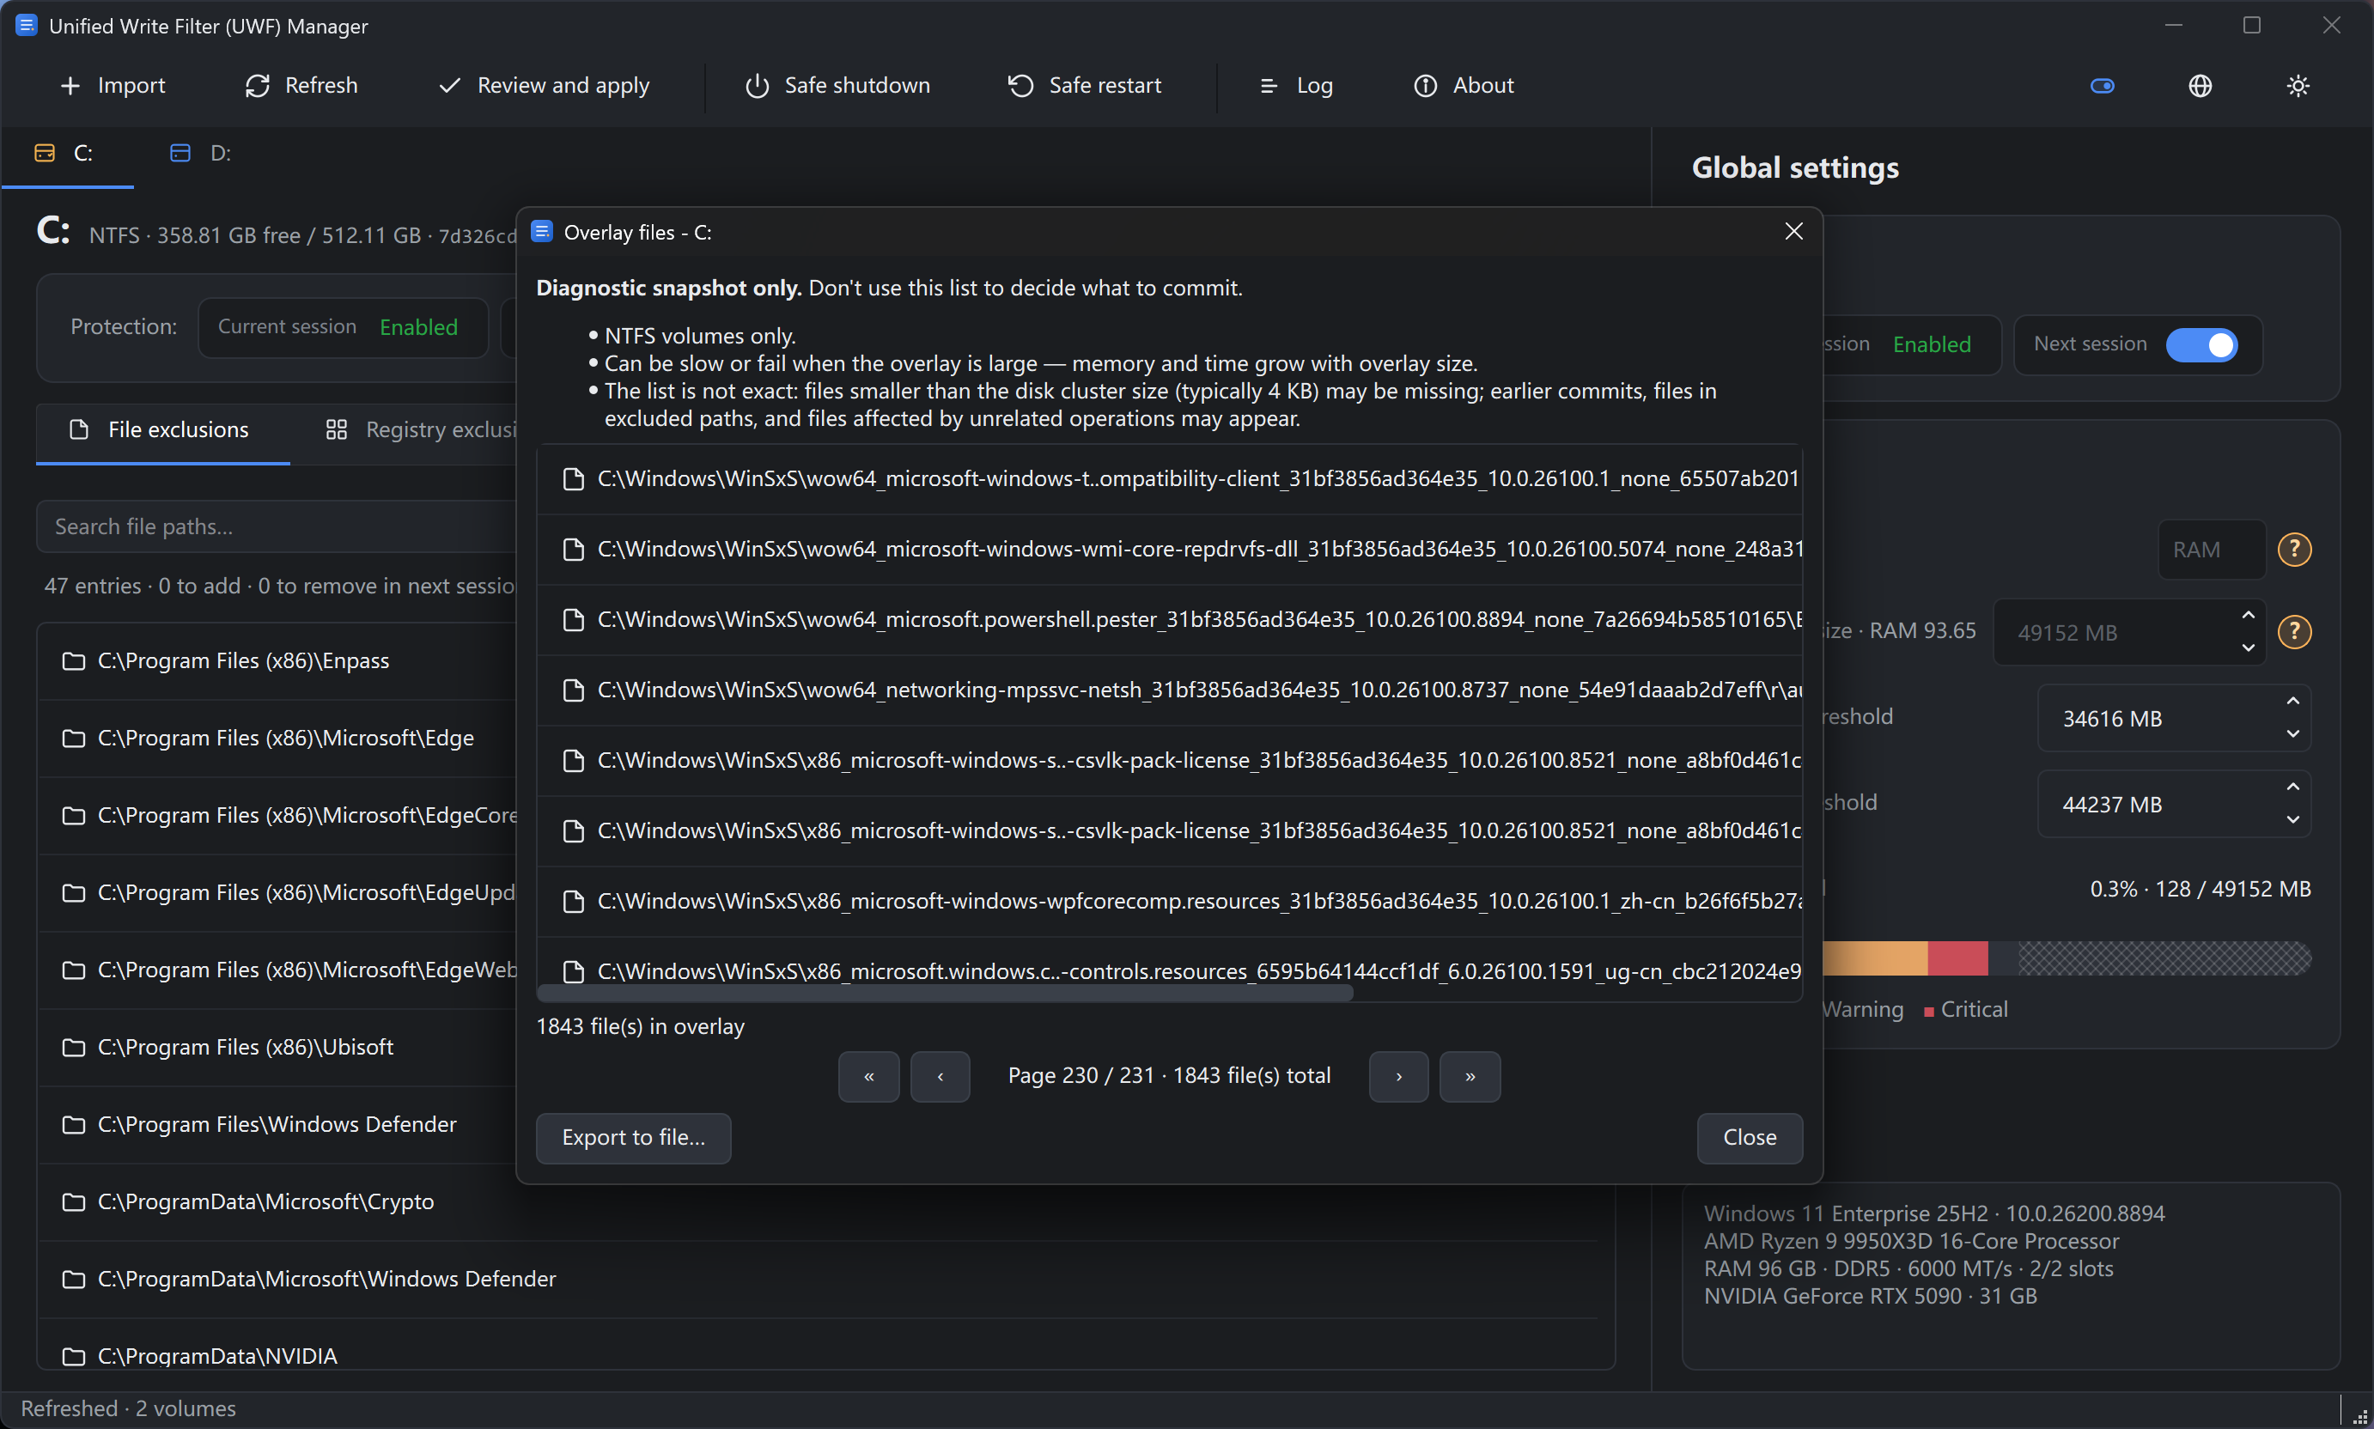Click the C: drive tab icon

[45, 153]
